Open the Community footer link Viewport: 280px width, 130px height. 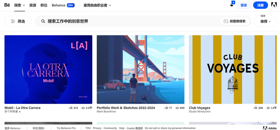click(x=110, y=128)
